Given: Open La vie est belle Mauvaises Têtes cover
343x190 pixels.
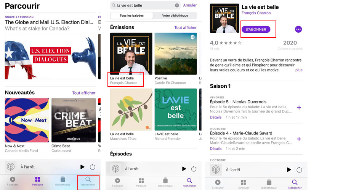Looking at the screenshot, I should [131, 109].
